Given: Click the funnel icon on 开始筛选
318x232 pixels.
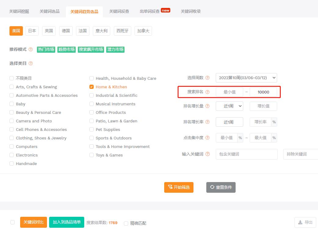Looking at the screenshot, I should tap(170, 187).
